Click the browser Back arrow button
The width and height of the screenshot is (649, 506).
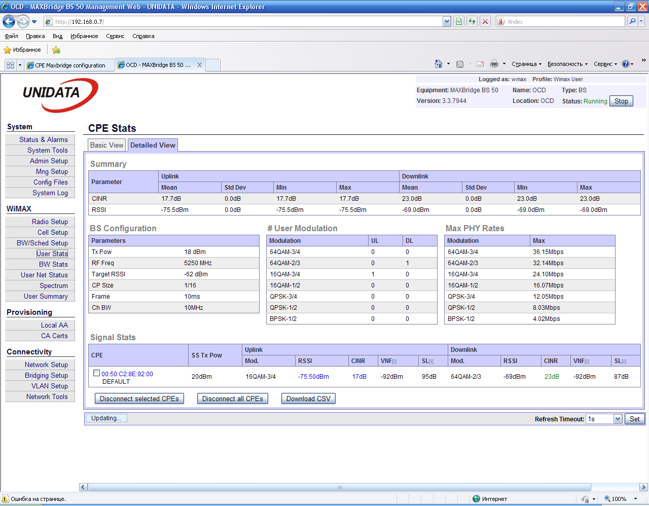tap(9, 21)
